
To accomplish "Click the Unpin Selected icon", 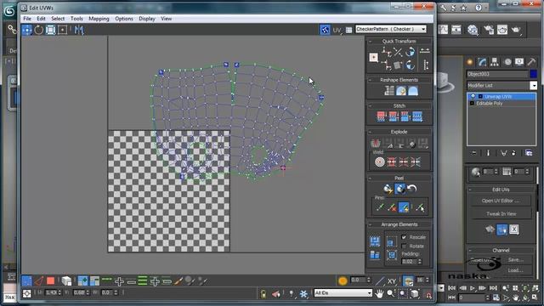I will [392, 207].
